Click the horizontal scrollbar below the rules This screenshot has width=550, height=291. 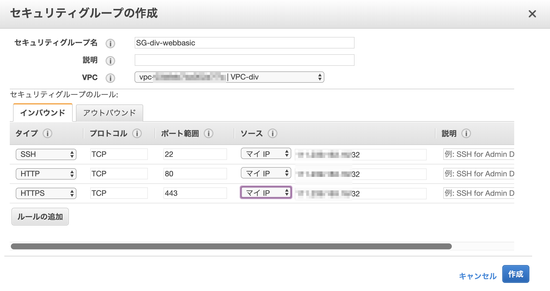pyautogui.click(x=231, y=246)
